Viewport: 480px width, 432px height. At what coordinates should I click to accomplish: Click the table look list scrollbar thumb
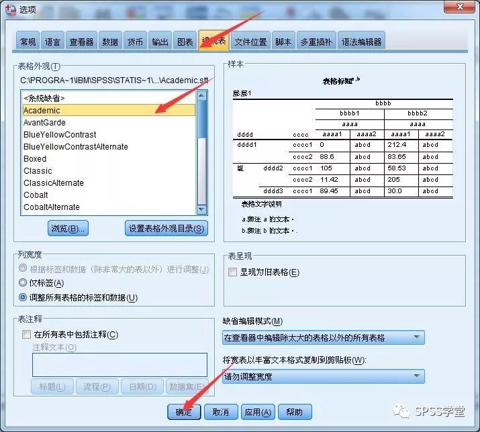201,119
